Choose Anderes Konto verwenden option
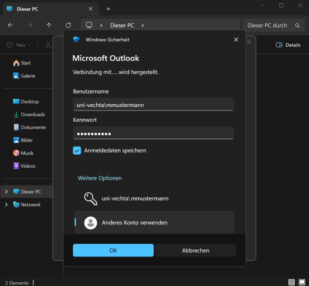The width and height of the screenshot is (309, 286). (x=154, y=223)
